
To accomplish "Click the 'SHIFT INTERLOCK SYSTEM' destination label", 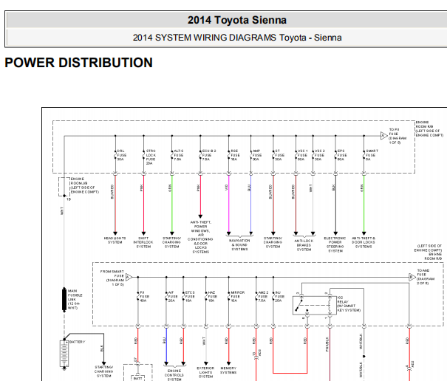I will 143,242.
